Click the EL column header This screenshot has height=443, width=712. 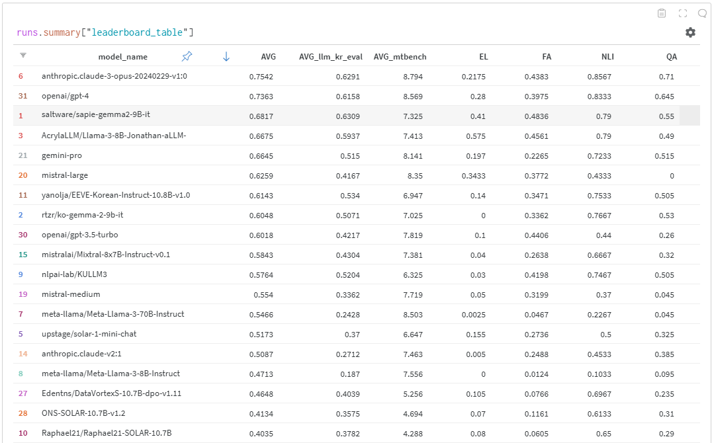pos(484,56)
